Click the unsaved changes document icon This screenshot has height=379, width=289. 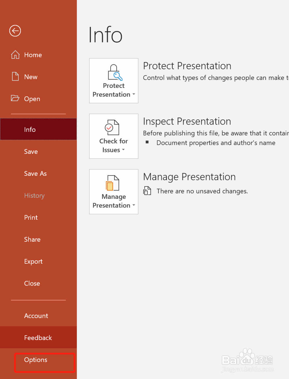pos(147,191)
